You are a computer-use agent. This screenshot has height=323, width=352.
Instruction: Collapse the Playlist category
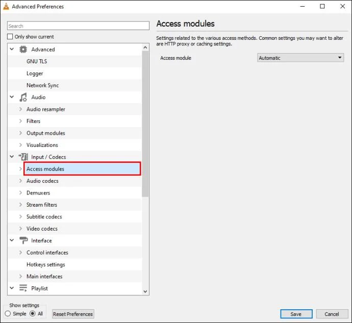(x=12, y=288)
